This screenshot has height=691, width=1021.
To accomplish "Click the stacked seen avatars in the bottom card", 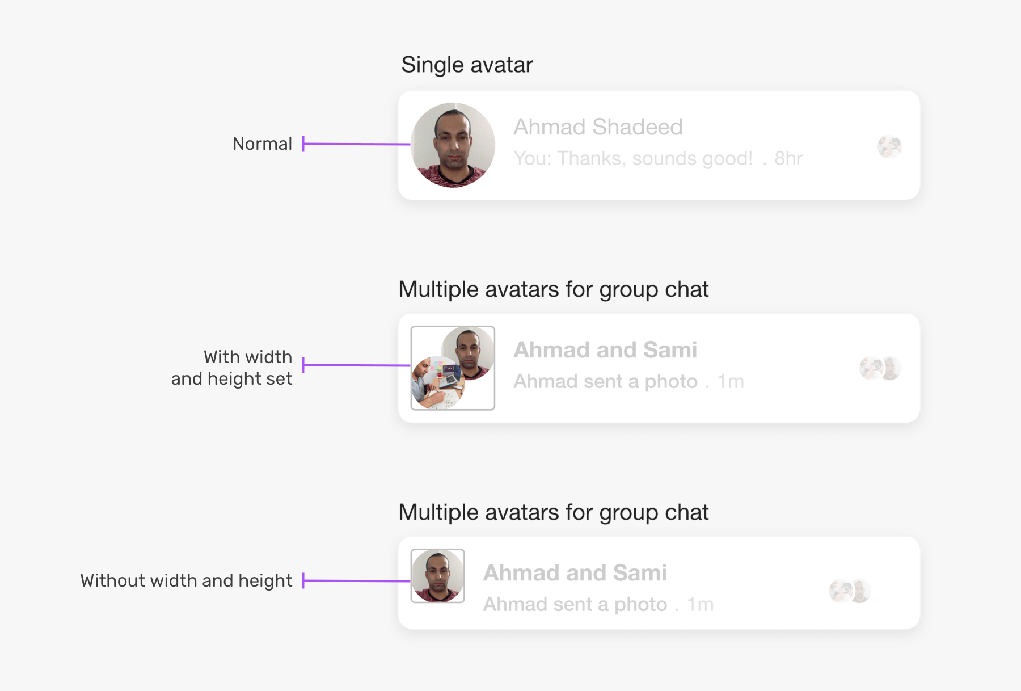I will point(850,591).
